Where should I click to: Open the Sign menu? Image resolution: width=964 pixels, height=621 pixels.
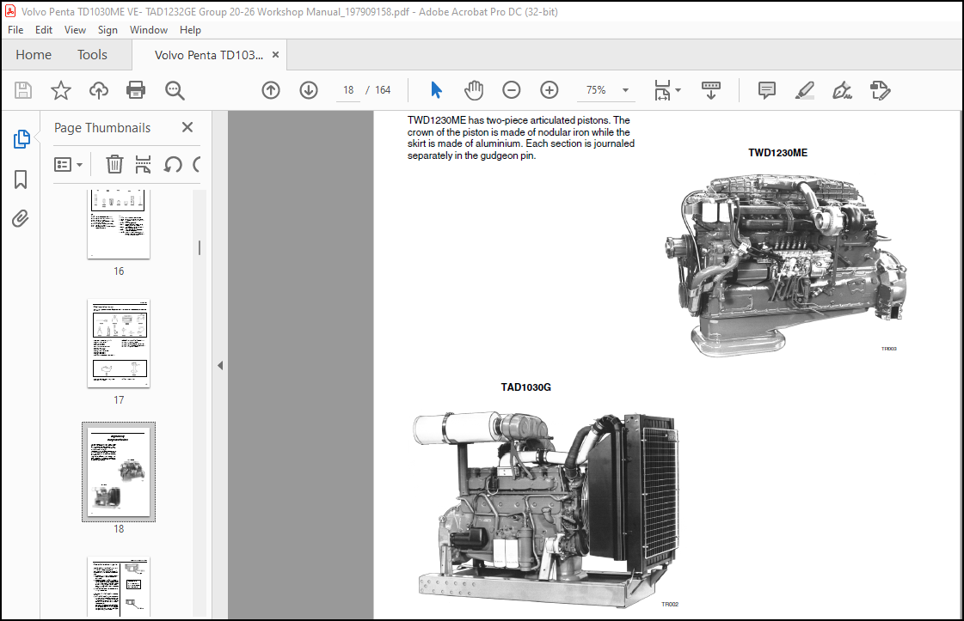[x=107, y=30]
